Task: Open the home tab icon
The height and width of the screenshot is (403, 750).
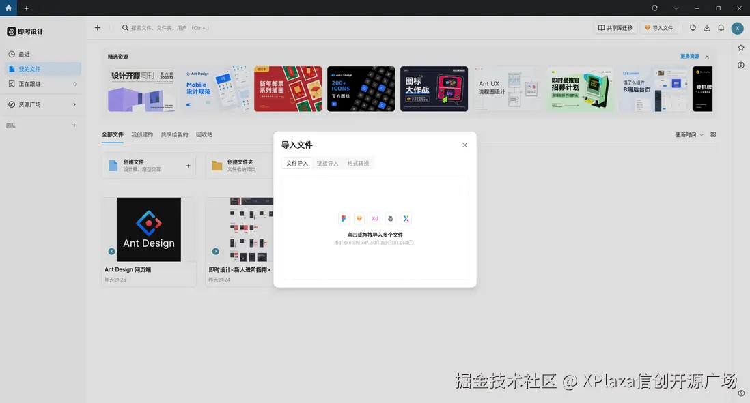Action: (8, 8)
